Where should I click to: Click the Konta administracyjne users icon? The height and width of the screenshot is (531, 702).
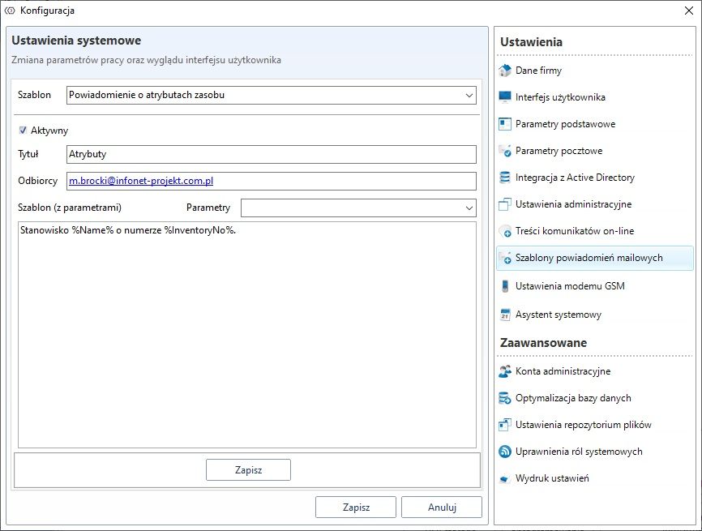(505, 371)
